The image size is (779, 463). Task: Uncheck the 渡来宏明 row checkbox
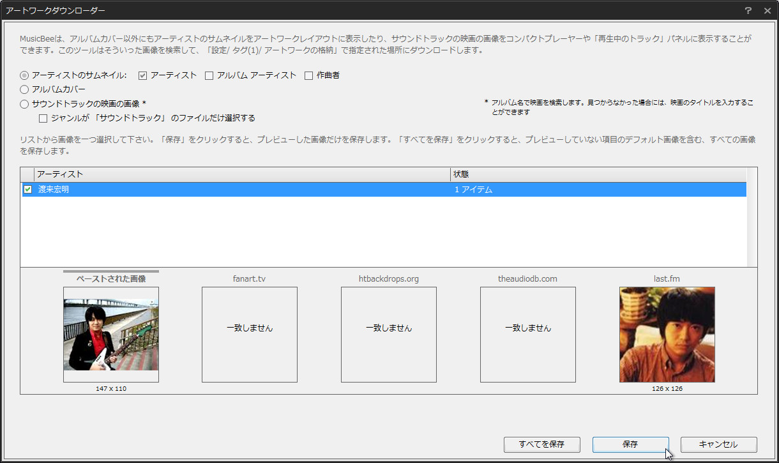(26, 189)
